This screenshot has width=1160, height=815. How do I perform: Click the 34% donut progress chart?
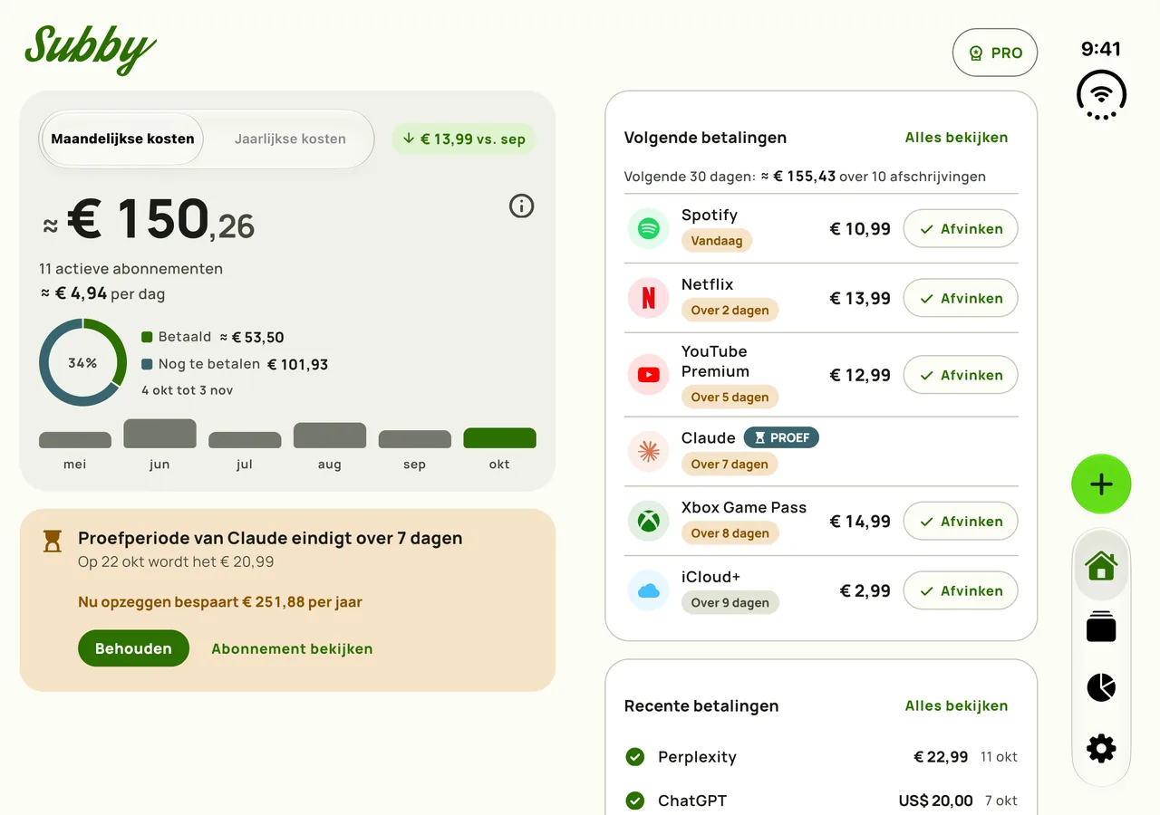click(x=82, y=362)
